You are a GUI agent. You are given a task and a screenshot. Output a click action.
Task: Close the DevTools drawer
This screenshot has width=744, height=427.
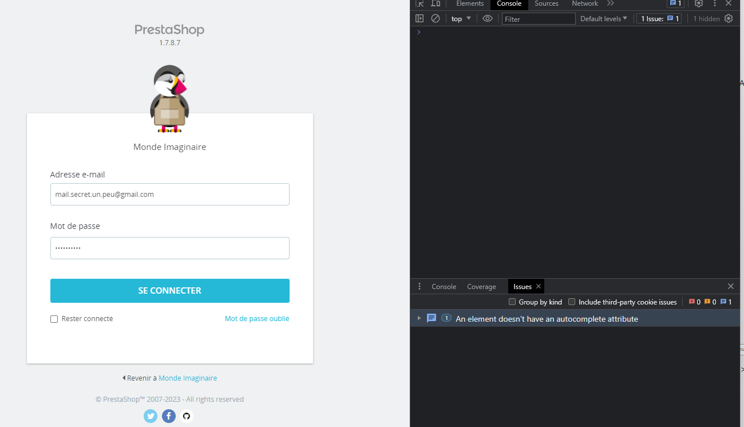731,286
